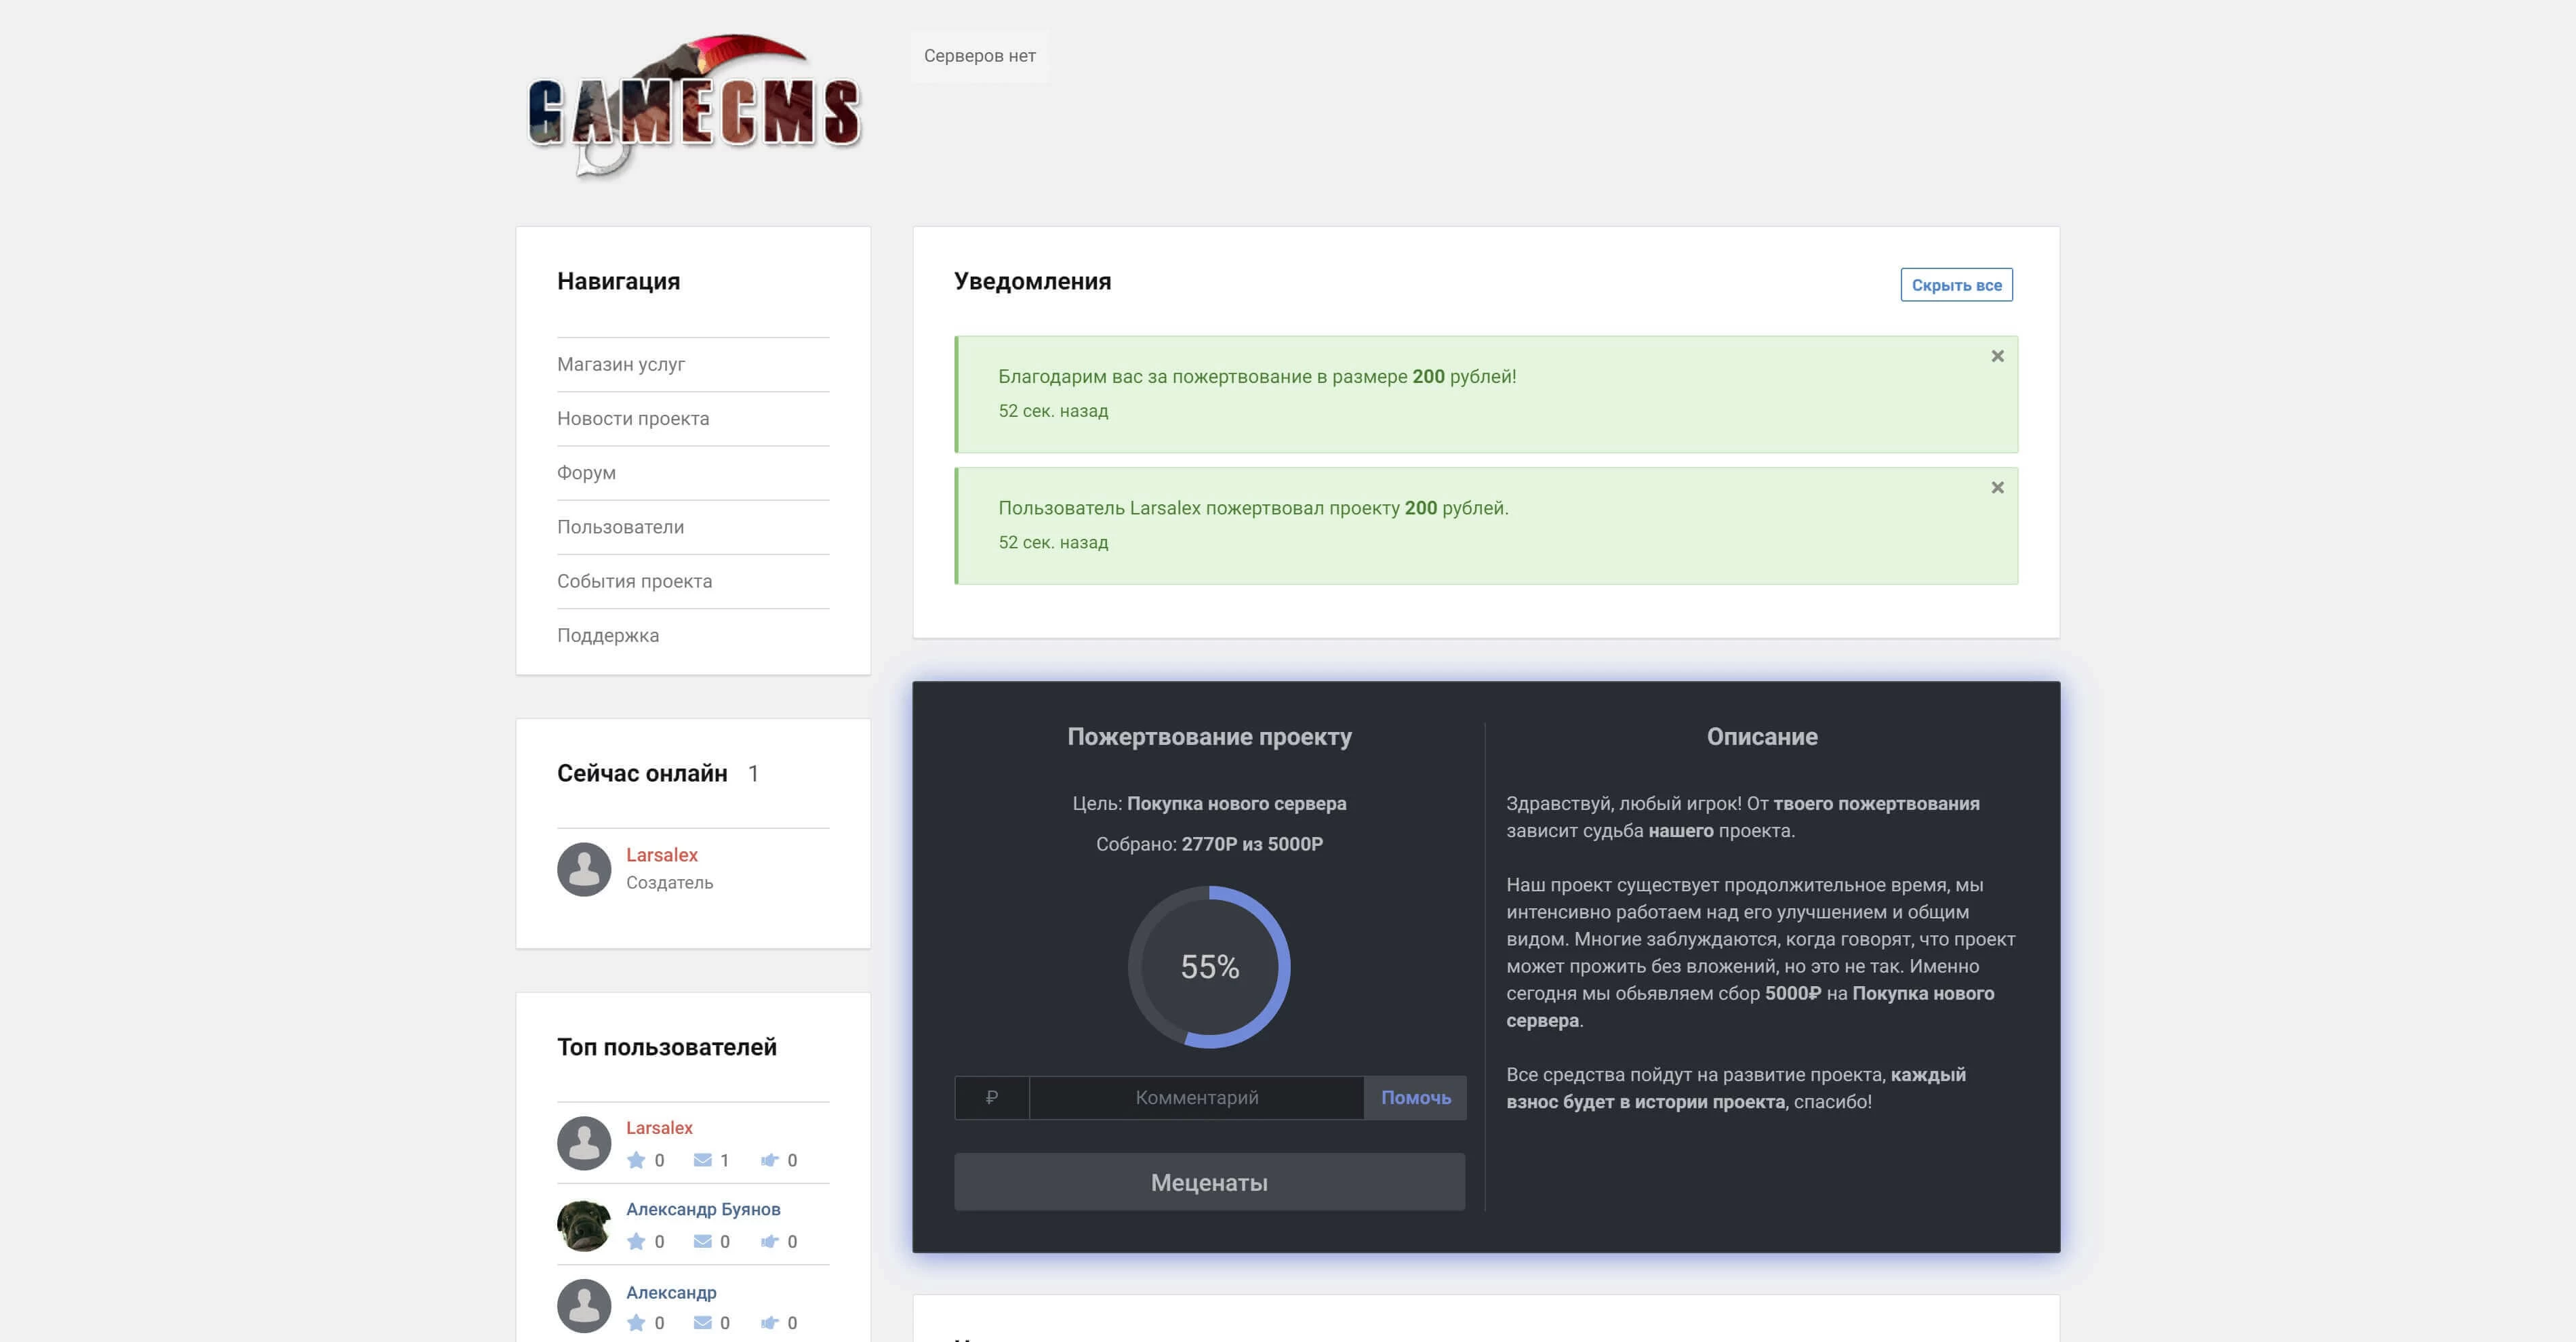Screen dimensions: 2576x1342
Task: Click "Описание" heading in donation panel
Action: coord(1762,737)
